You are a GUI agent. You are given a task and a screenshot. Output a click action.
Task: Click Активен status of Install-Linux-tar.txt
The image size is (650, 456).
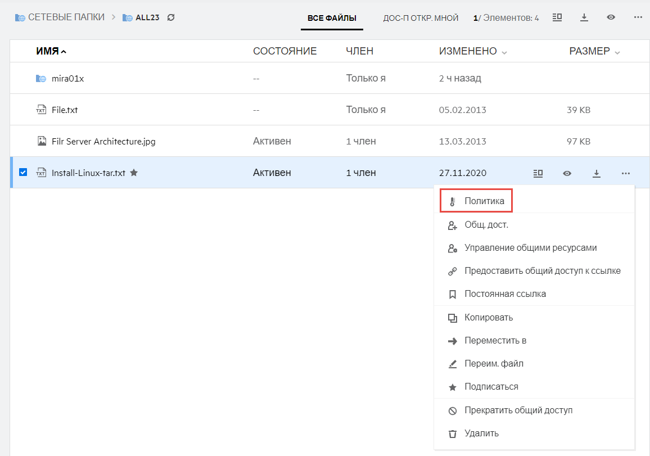pos(272,173)
